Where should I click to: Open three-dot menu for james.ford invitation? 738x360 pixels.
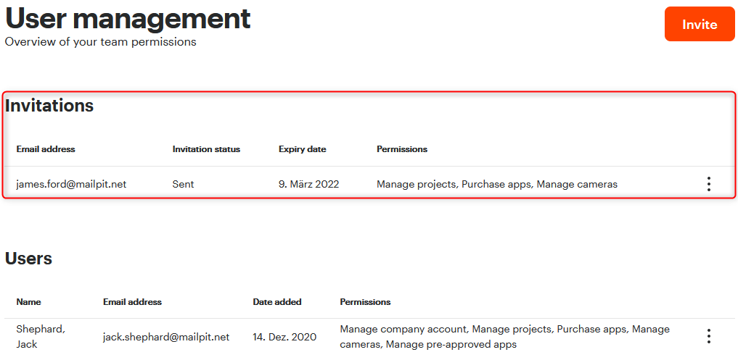708,184
